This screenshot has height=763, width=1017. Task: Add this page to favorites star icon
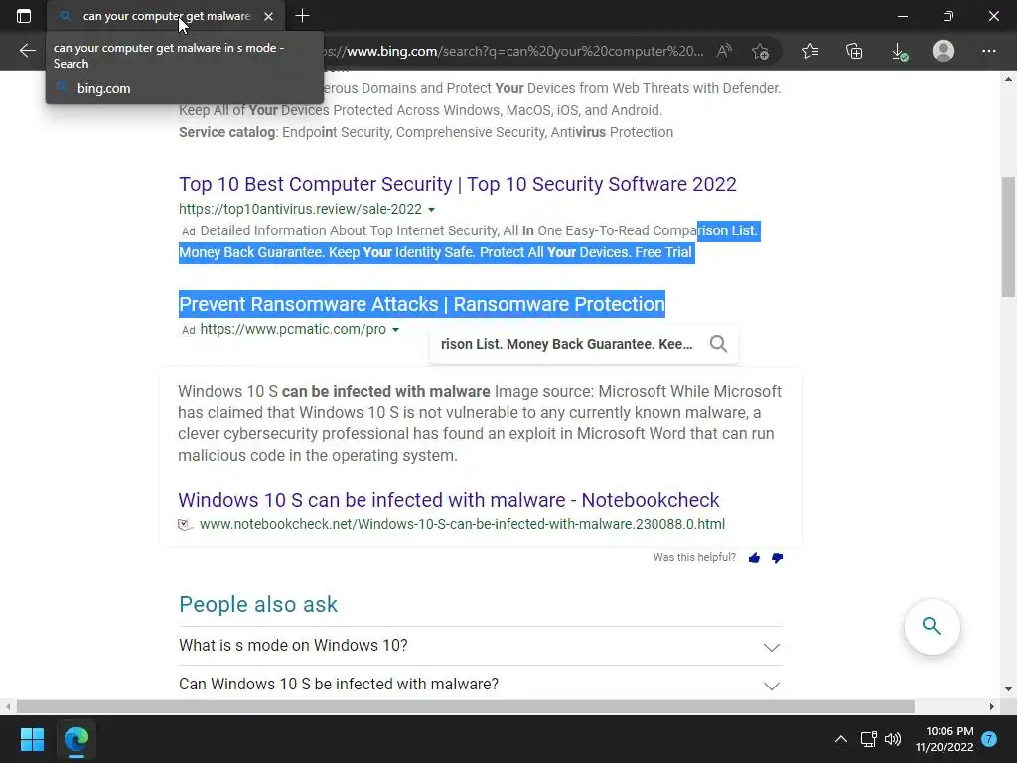pyautogui.click(x=760, y=51)
